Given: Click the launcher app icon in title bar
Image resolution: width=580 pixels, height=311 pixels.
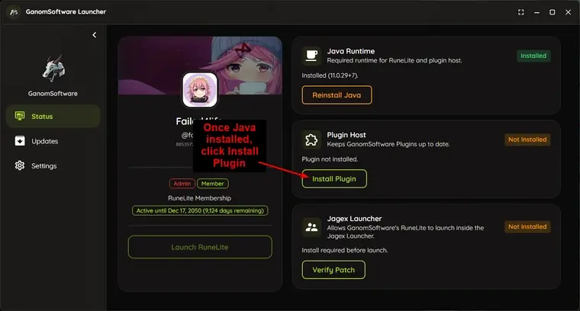Looking at the screenshot, I should (x=14, y=12).
